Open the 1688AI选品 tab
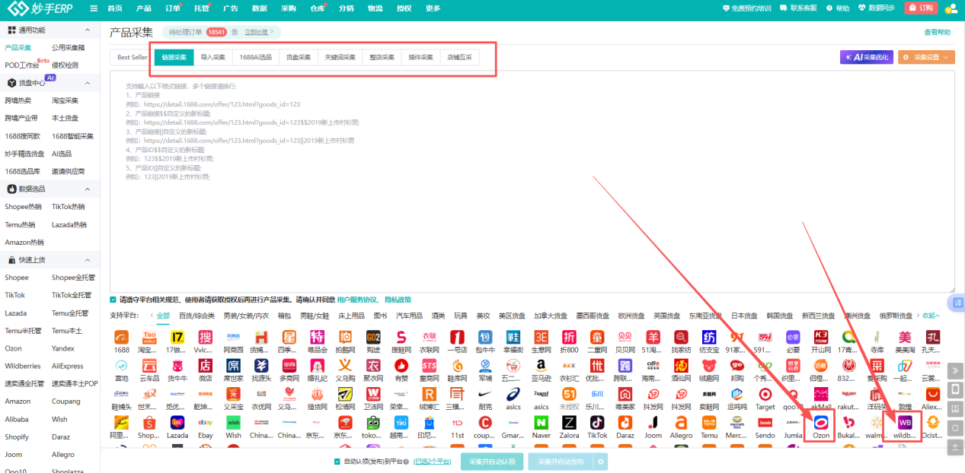 255,57
